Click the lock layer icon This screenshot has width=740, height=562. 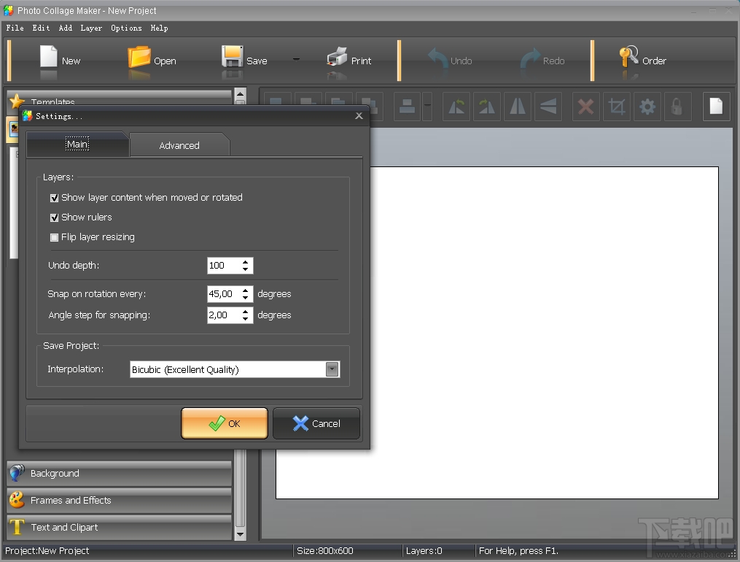tap(678, 107)
